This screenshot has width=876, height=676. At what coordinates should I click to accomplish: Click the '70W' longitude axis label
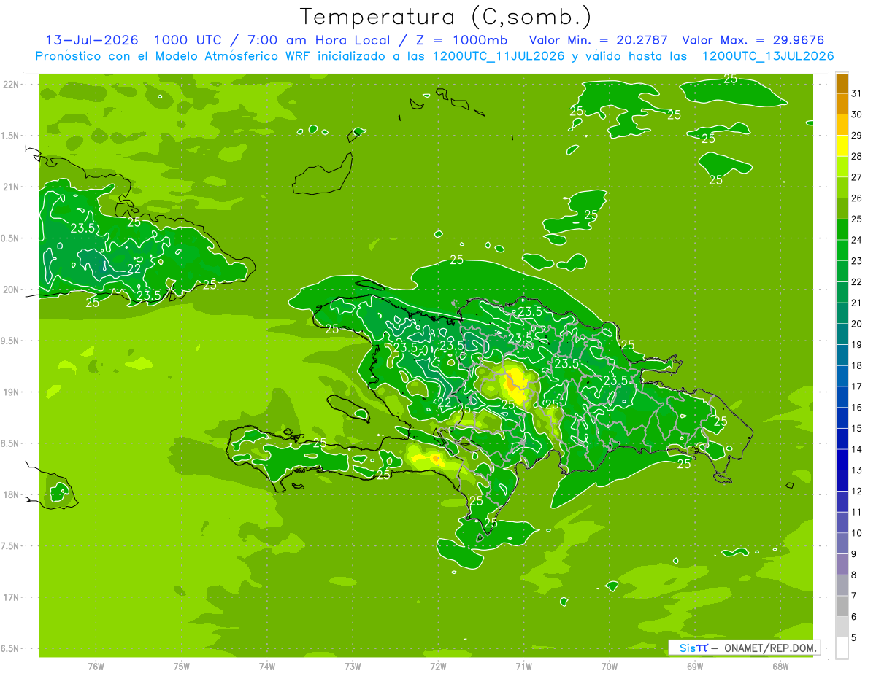pyautogui.click(x=610, y=666)
